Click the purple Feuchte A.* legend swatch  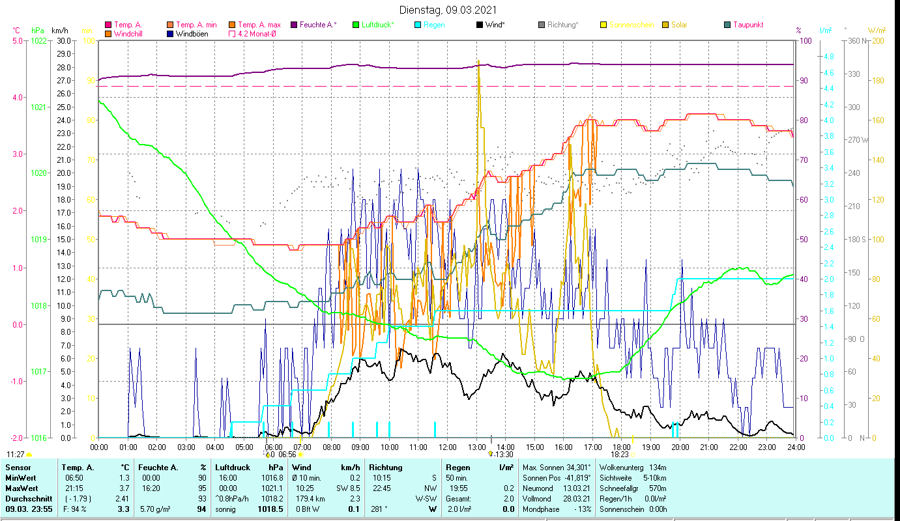(x=294, y=25)
